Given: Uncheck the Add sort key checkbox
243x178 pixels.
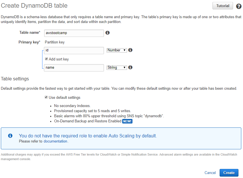Looking at the screenshot, I should tap(46, 59).
